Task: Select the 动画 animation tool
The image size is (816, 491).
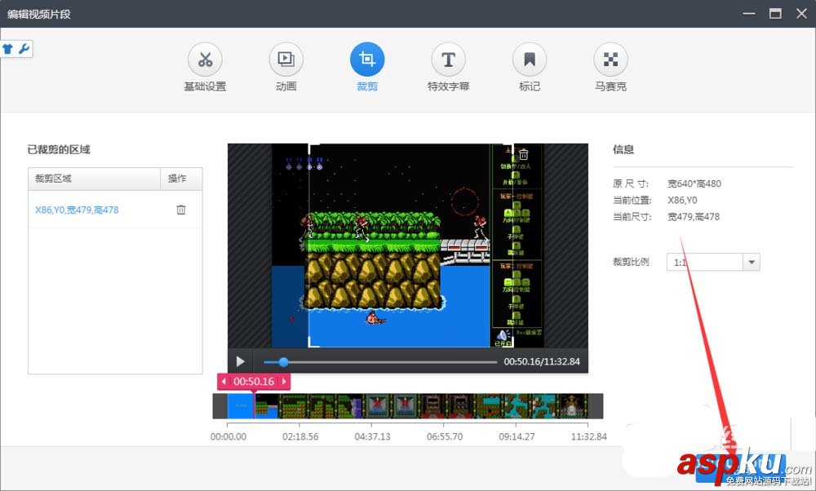Action: coord(286,58)
